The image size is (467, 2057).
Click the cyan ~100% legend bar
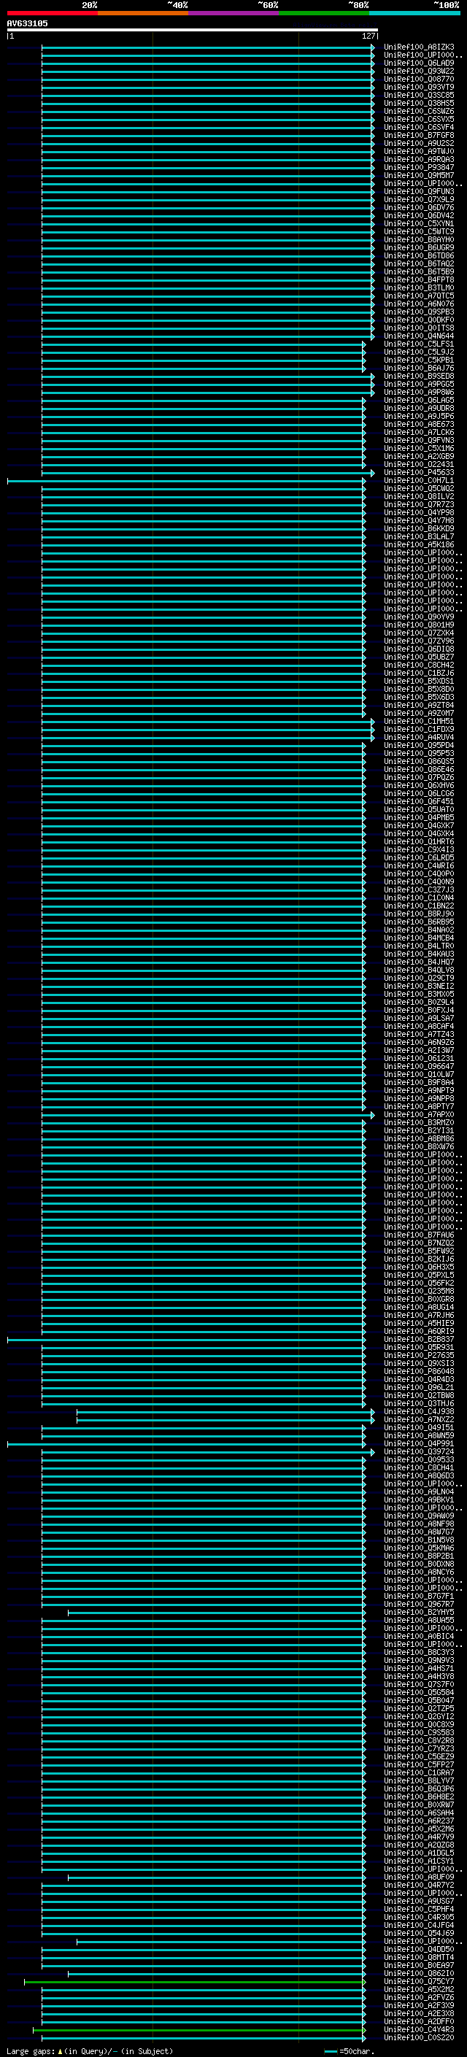point(415,13)
